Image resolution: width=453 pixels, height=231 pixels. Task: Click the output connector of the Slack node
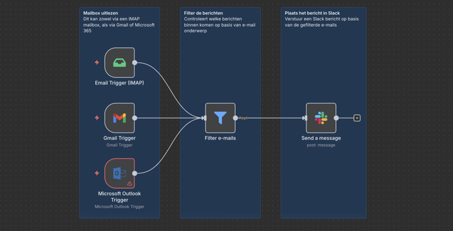336,118
